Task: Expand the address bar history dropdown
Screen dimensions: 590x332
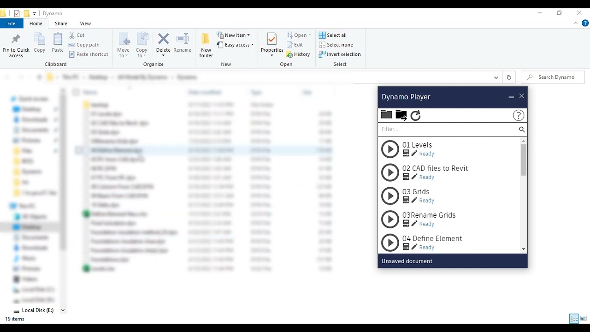Action: [496, 77]
